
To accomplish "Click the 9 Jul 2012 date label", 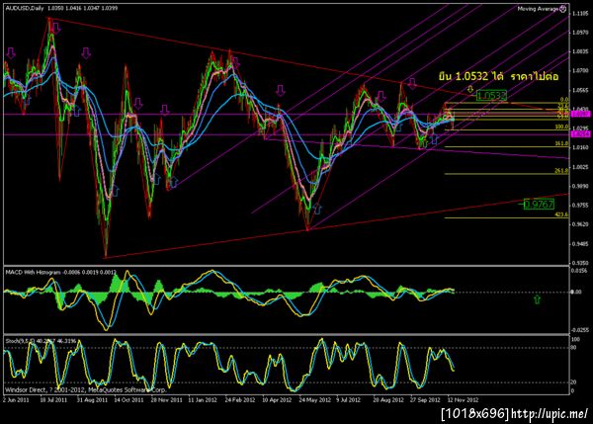I will 348,400.
